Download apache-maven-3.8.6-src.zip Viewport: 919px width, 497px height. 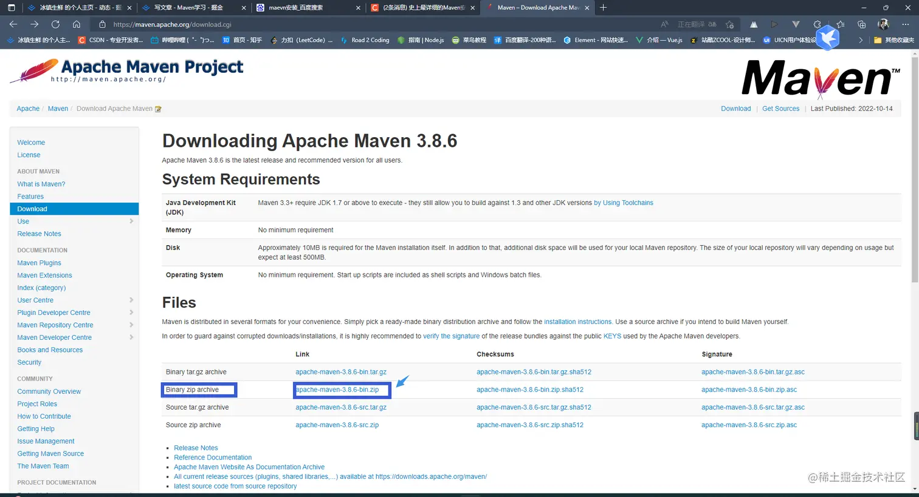coord(337,425)
